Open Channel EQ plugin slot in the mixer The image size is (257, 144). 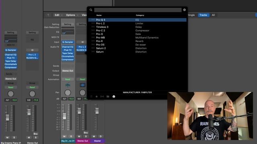[x=67, y=47]
